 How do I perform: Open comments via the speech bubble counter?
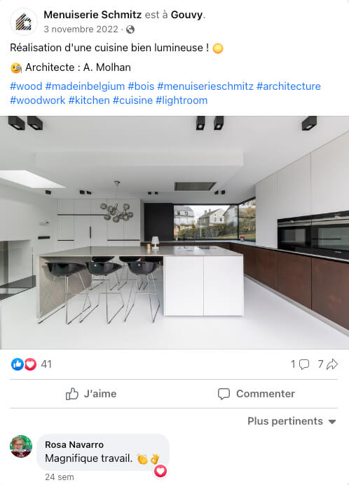[300, 364]
